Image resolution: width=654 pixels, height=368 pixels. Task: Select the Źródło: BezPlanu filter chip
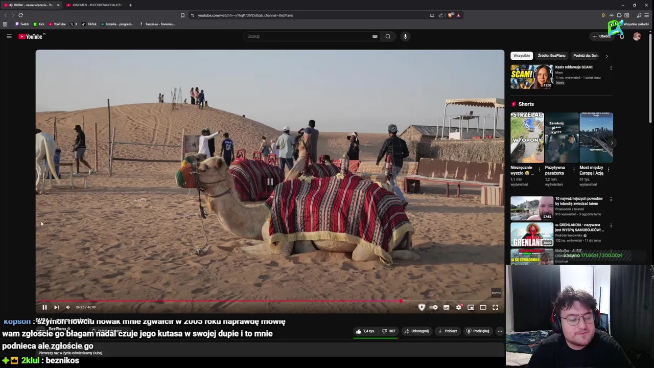pos(551,56)
